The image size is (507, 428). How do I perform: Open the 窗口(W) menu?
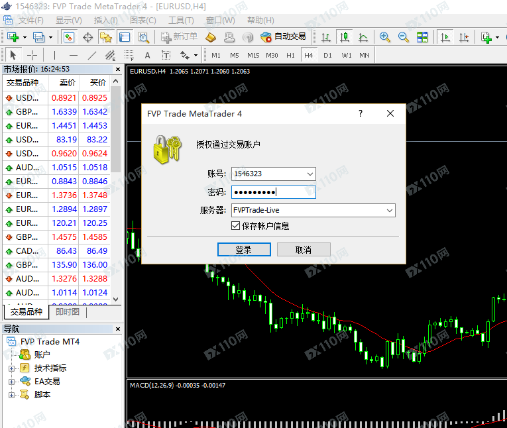pos(221,21)
